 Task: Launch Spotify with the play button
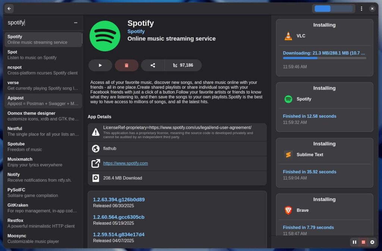tap(100, 65)
